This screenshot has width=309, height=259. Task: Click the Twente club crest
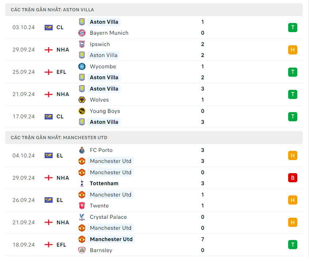click(82, 206)
